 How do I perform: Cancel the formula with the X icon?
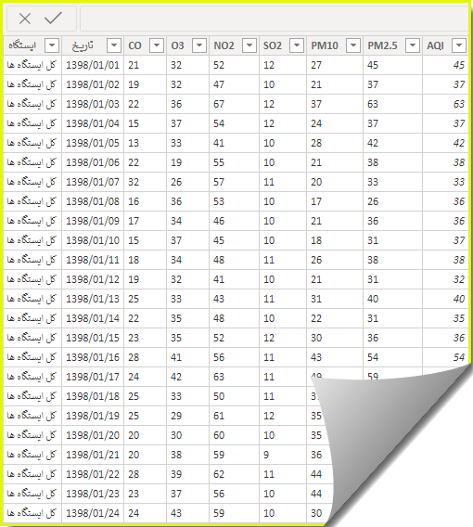click(25, 19)
